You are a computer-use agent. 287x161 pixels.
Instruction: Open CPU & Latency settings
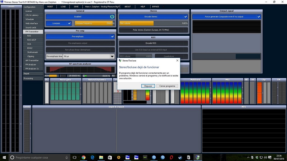33,15
